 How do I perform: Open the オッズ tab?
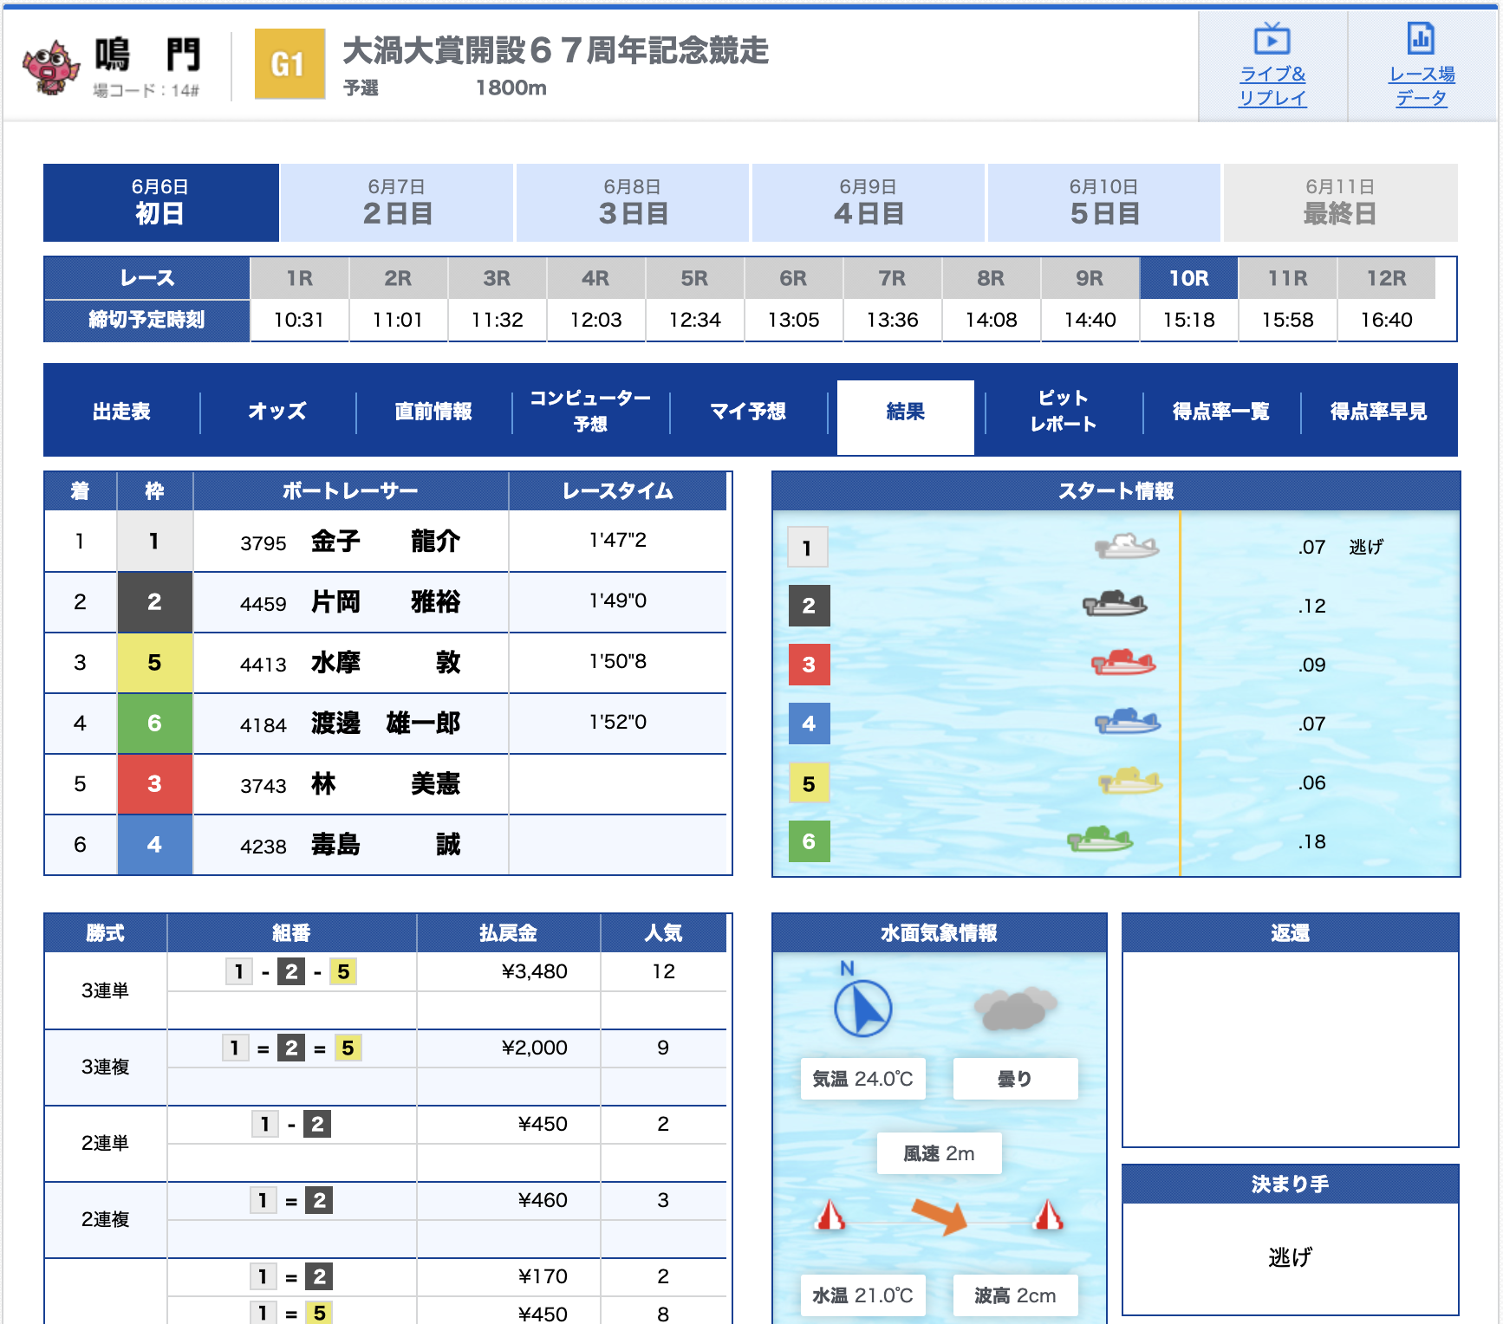pyautogui.click(x=277, y=411)
